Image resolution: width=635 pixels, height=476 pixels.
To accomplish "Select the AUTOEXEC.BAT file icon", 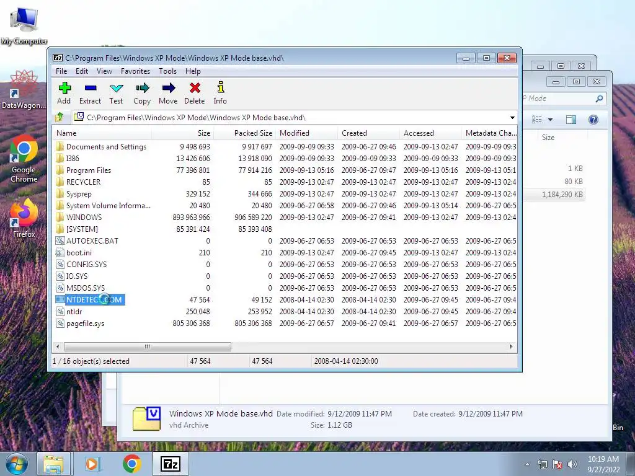I will tap(60, 241).
